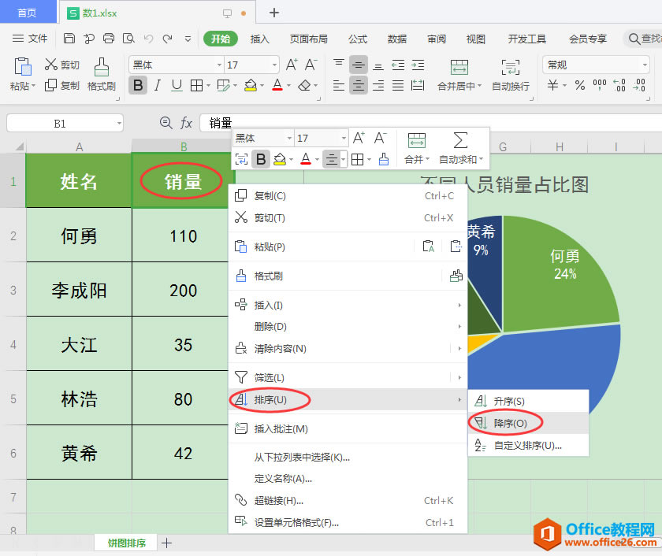Viewport: 662px width, 556px height.
Task: Click the insert function fx icon
Action: pyautogui.click(x=186, y=123)
